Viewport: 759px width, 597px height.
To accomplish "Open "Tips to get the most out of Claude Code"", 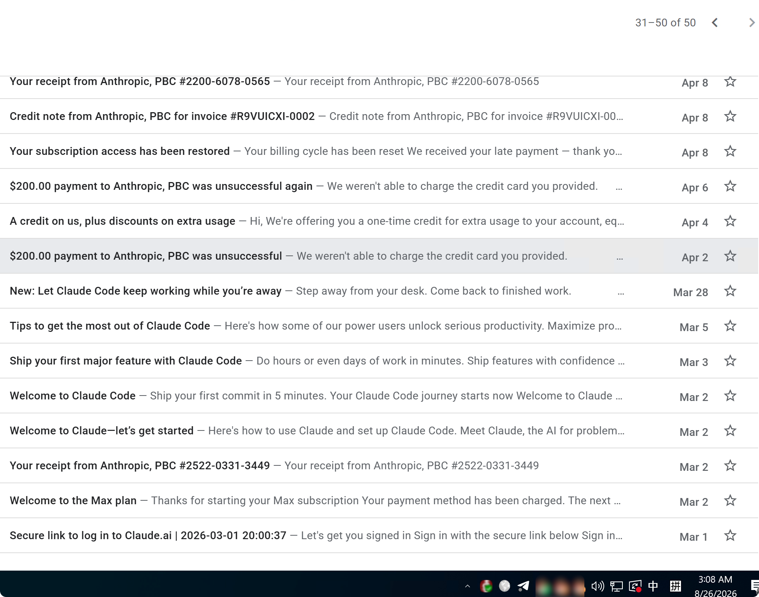I will 379,326.
